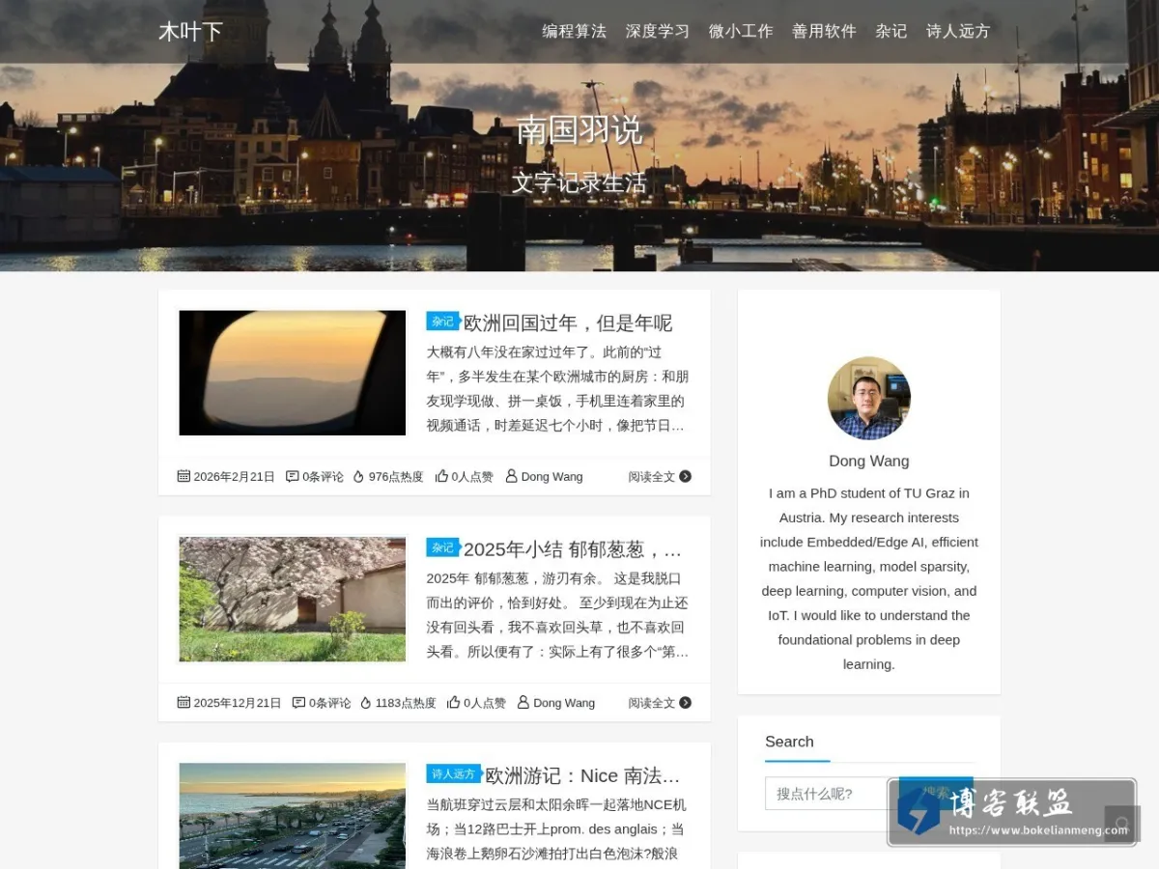
Task: Go to the 杂记 navigation menu item
Action: coord(891,31)
